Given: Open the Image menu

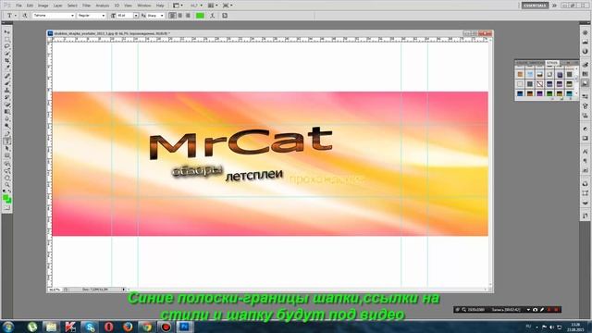Looking at the screenshot, I should (43, 6).
